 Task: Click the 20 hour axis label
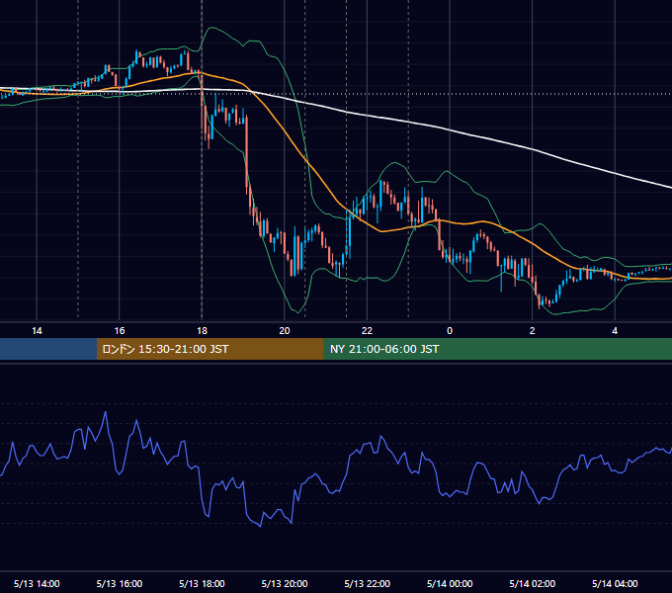(285, 331)
